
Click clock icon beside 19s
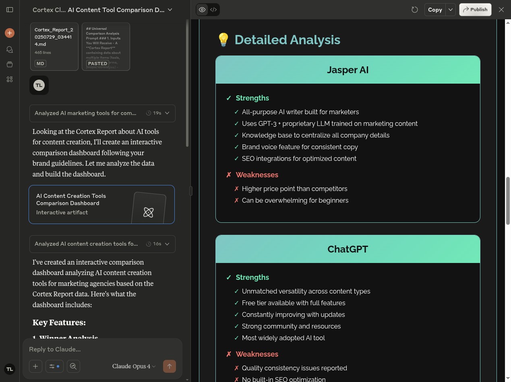point(149,113)
